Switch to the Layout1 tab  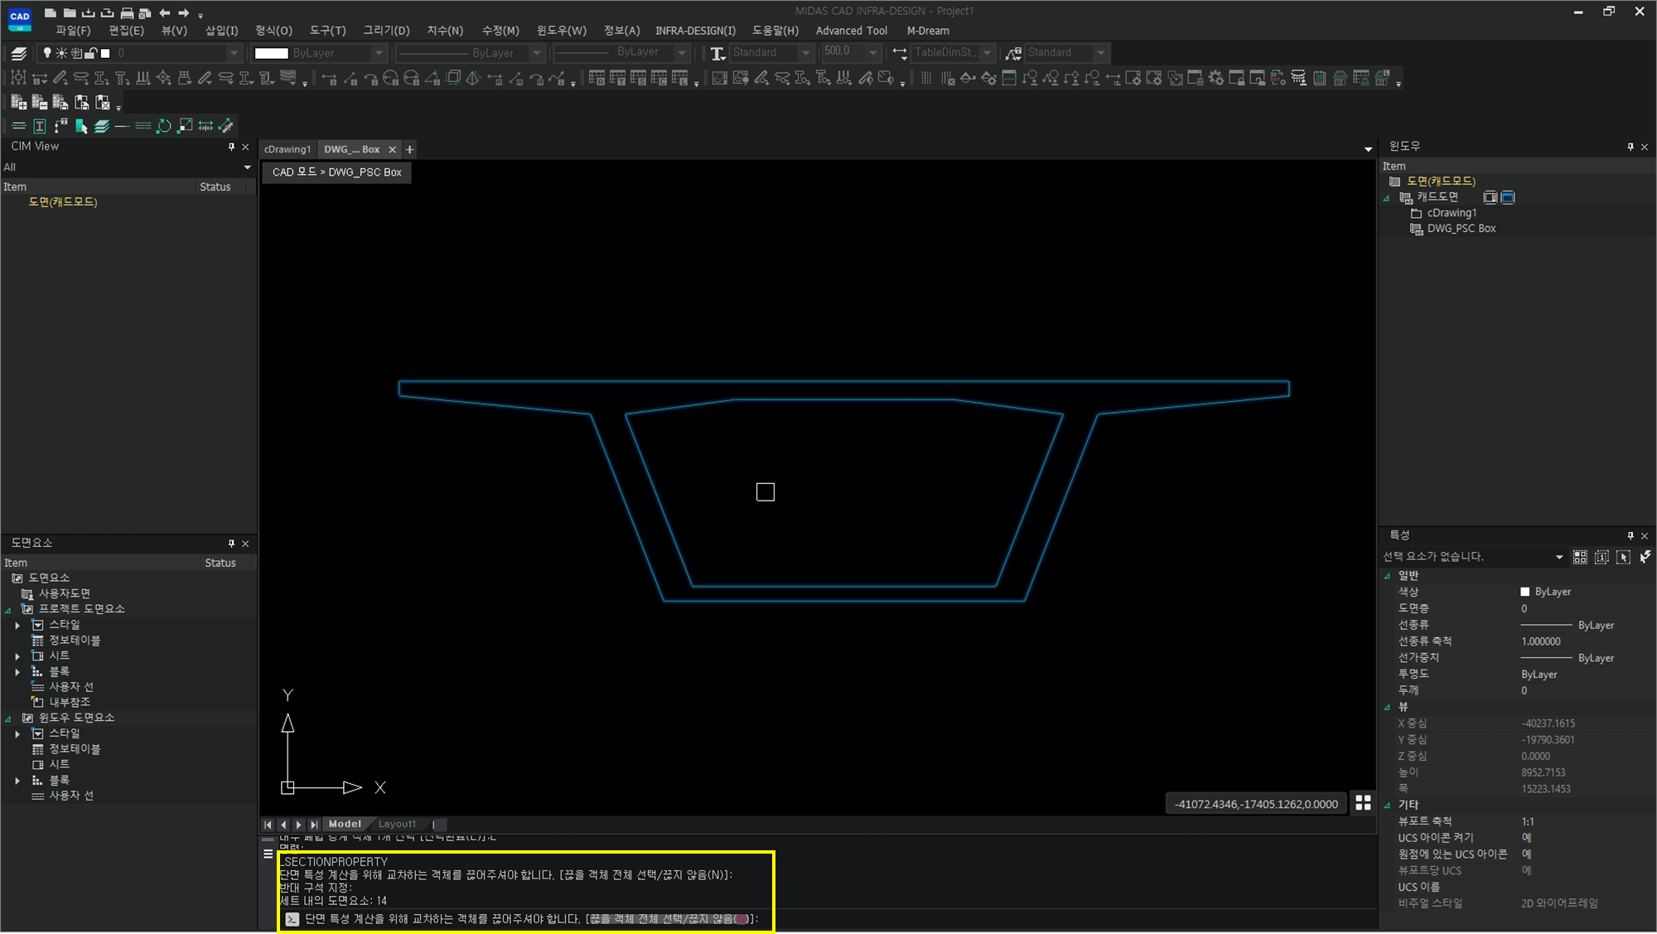pyautogui.click(x=397, y=825)
